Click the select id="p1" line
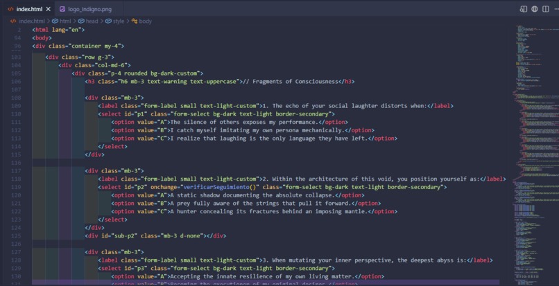 coord(216,114)
